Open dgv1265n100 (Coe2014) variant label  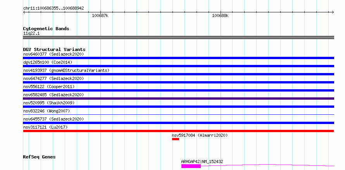point(48,62)
